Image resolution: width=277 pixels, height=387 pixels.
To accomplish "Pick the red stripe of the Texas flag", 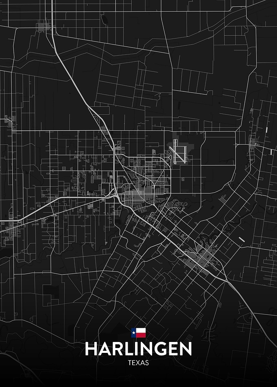I will click(x=141, y=335).
